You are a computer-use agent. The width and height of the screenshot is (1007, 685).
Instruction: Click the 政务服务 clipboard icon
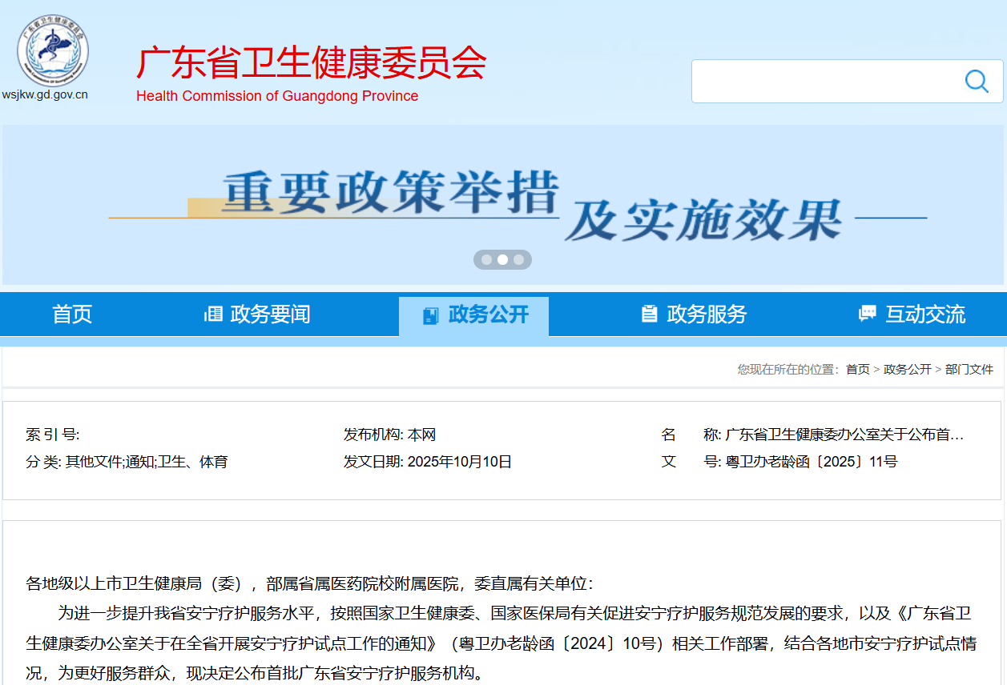(x=649, y=314)
